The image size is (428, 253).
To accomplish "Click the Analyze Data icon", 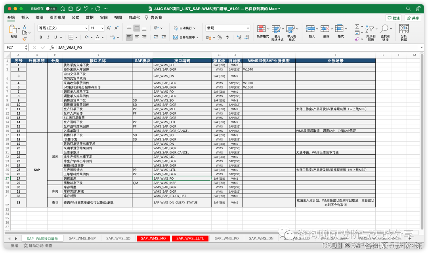I will coord(404,29).
